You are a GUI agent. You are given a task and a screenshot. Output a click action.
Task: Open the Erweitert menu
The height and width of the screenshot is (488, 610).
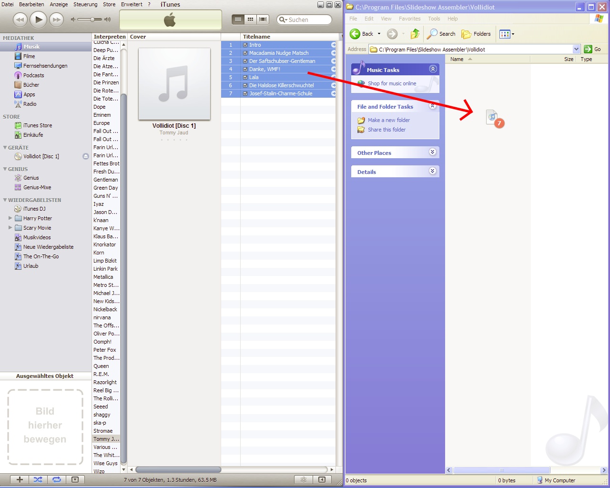[x=132, y=4]
